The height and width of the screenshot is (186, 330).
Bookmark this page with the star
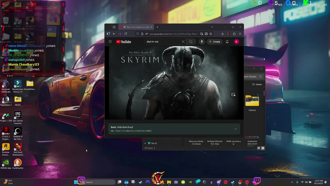pos(211,34)
